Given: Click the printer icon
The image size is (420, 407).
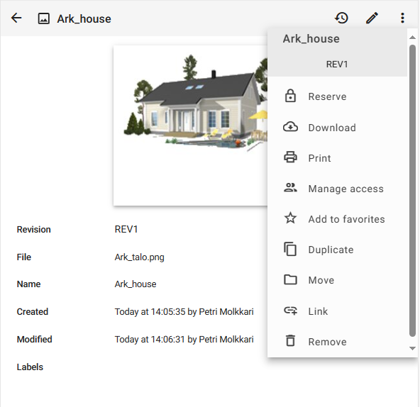Looking at the screenshot, I should click(x=290, y=157).
